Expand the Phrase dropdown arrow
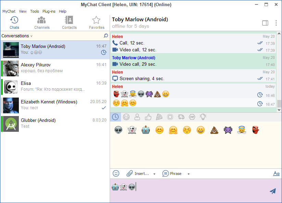 point(188,174)
